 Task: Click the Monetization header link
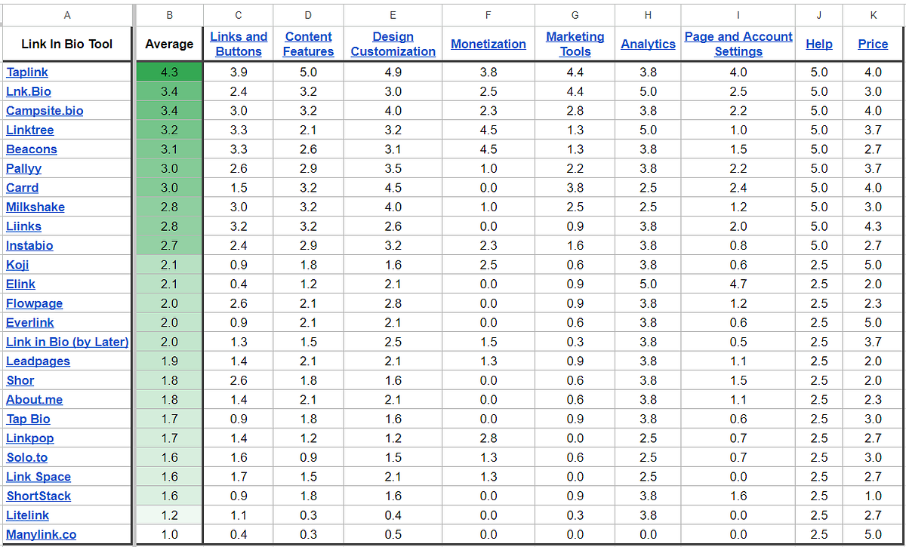coord(488,44)
